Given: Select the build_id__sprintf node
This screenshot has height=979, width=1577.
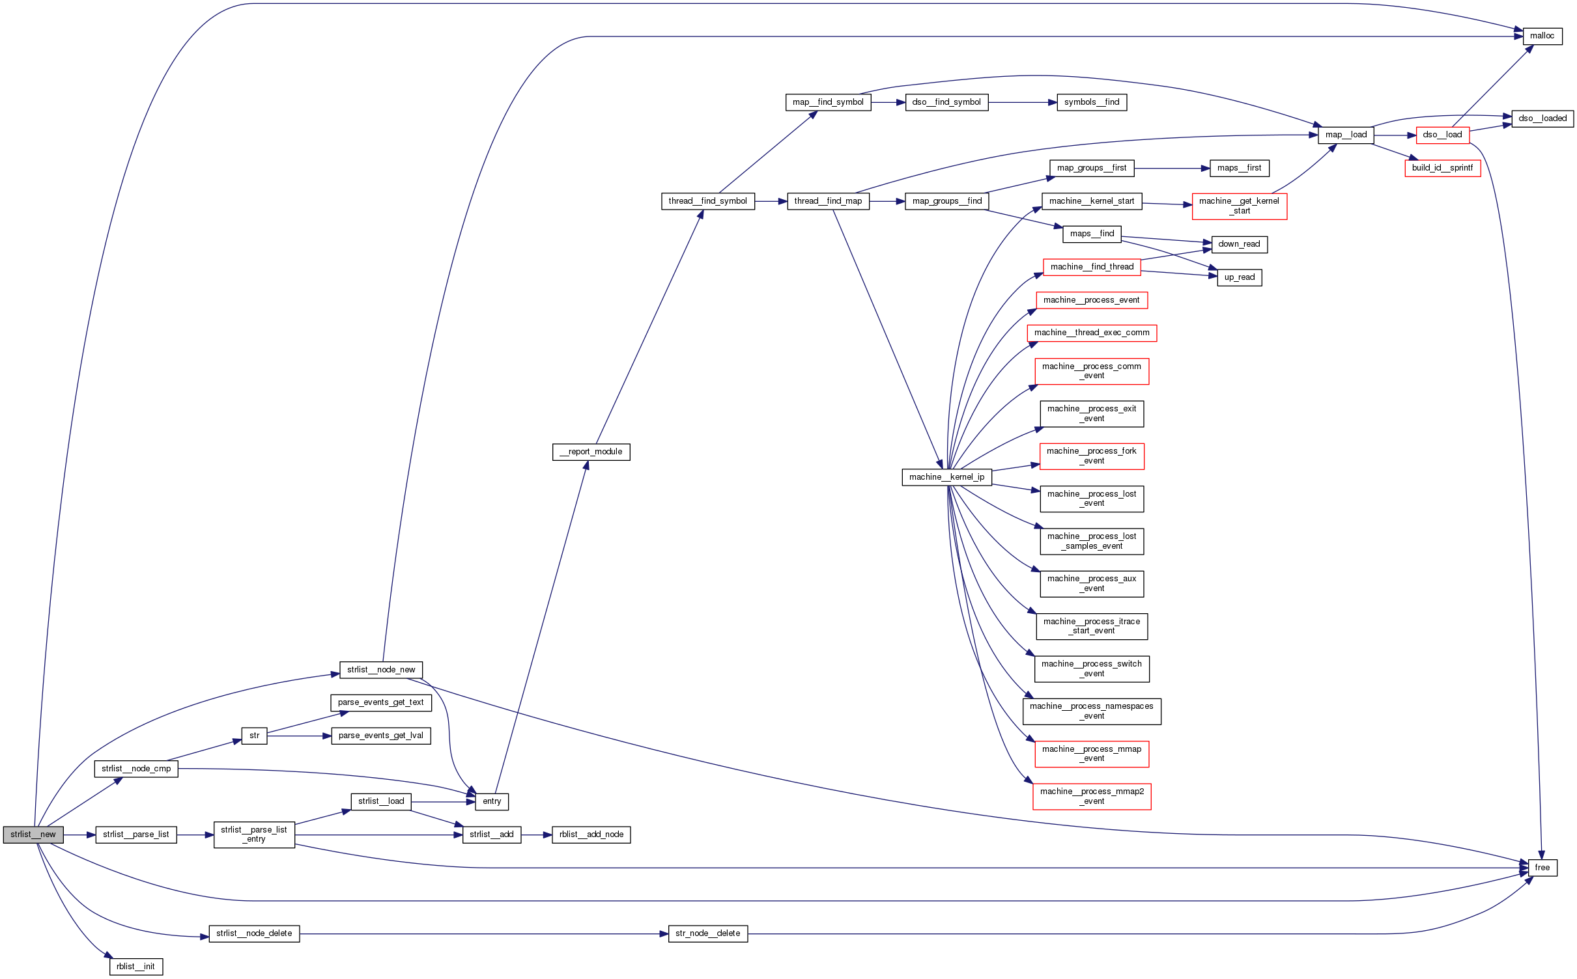Looking at the screenshot, I should point(1442,168).
